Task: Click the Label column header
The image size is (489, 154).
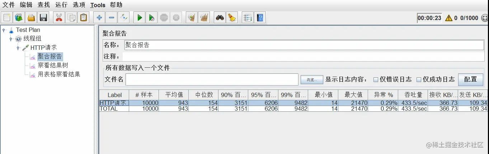Action: [114, 95]
